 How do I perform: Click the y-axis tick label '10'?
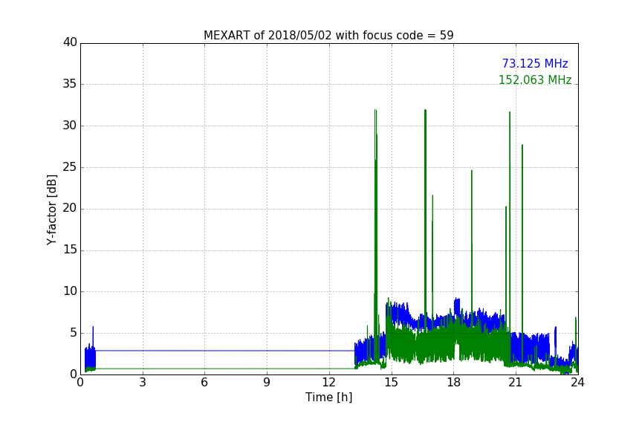pyautogui.click(x=70, y=291)
